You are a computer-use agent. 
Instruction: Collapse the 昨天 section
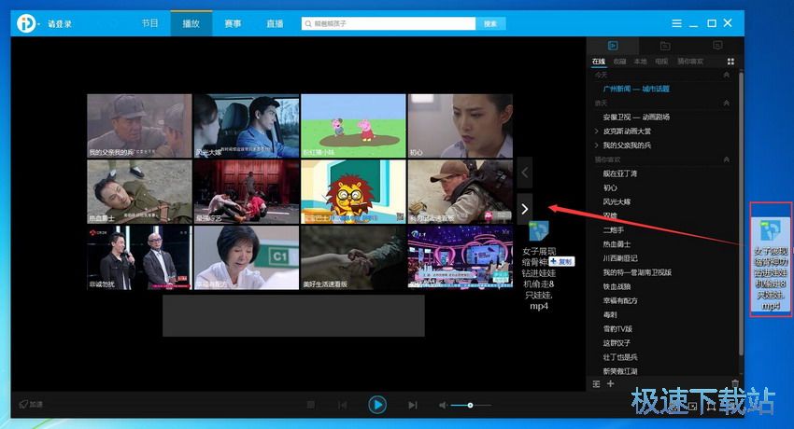coord(727,104)
